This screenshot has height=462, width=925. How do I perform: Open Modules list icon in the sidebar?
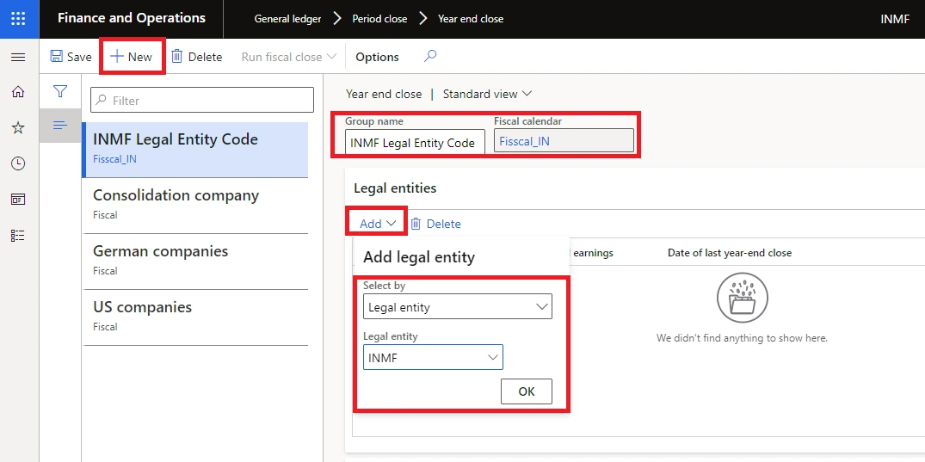[18, 236]
